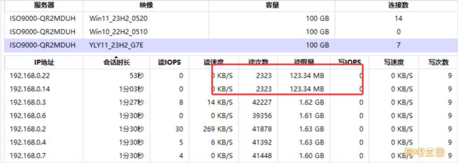Click the 写次数 column header

click(438, 62)
